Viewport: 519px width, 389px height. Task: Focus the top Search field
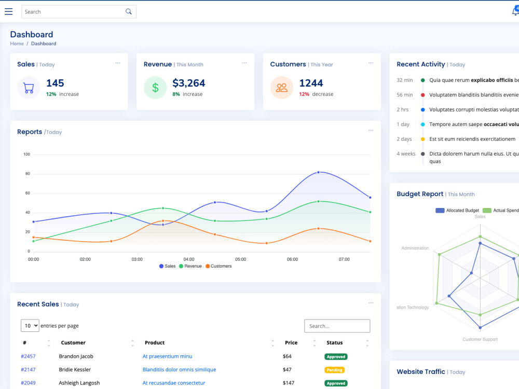click(79, 11)
